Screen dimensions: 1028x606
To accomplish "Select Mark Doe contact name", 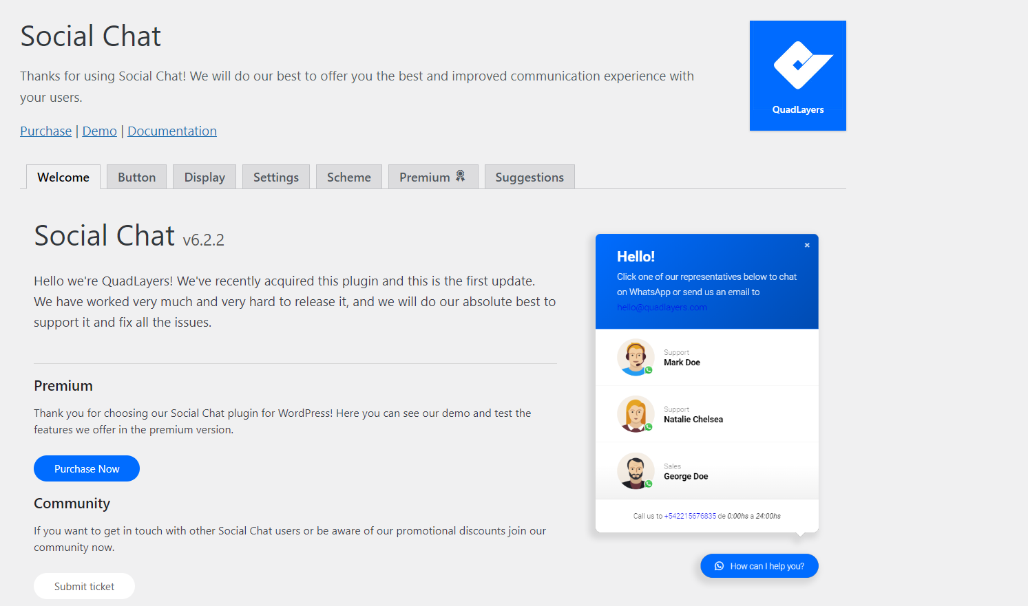I will tap(682, 362).
